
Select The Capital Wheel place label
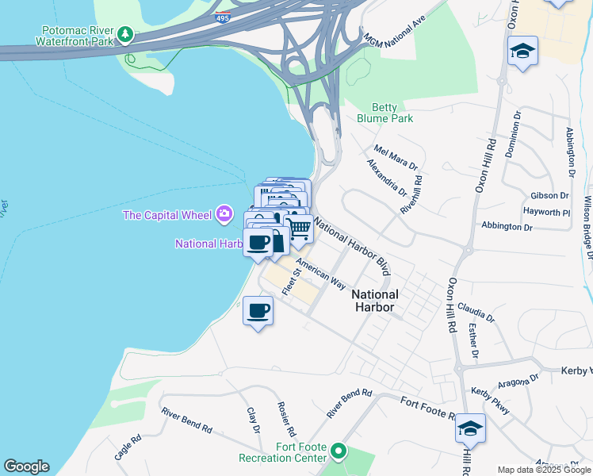[166, 215]
